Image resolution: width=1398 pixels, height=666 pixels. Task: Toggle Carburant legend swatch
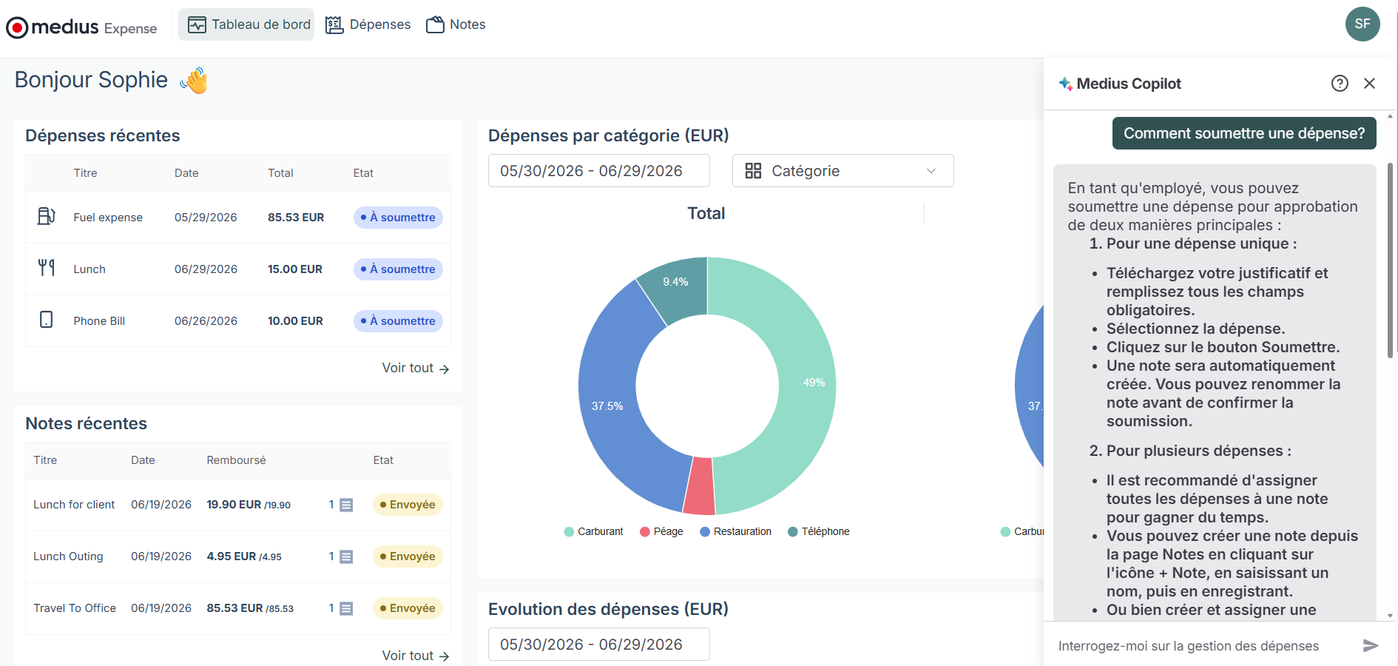(x=569, y=531)
